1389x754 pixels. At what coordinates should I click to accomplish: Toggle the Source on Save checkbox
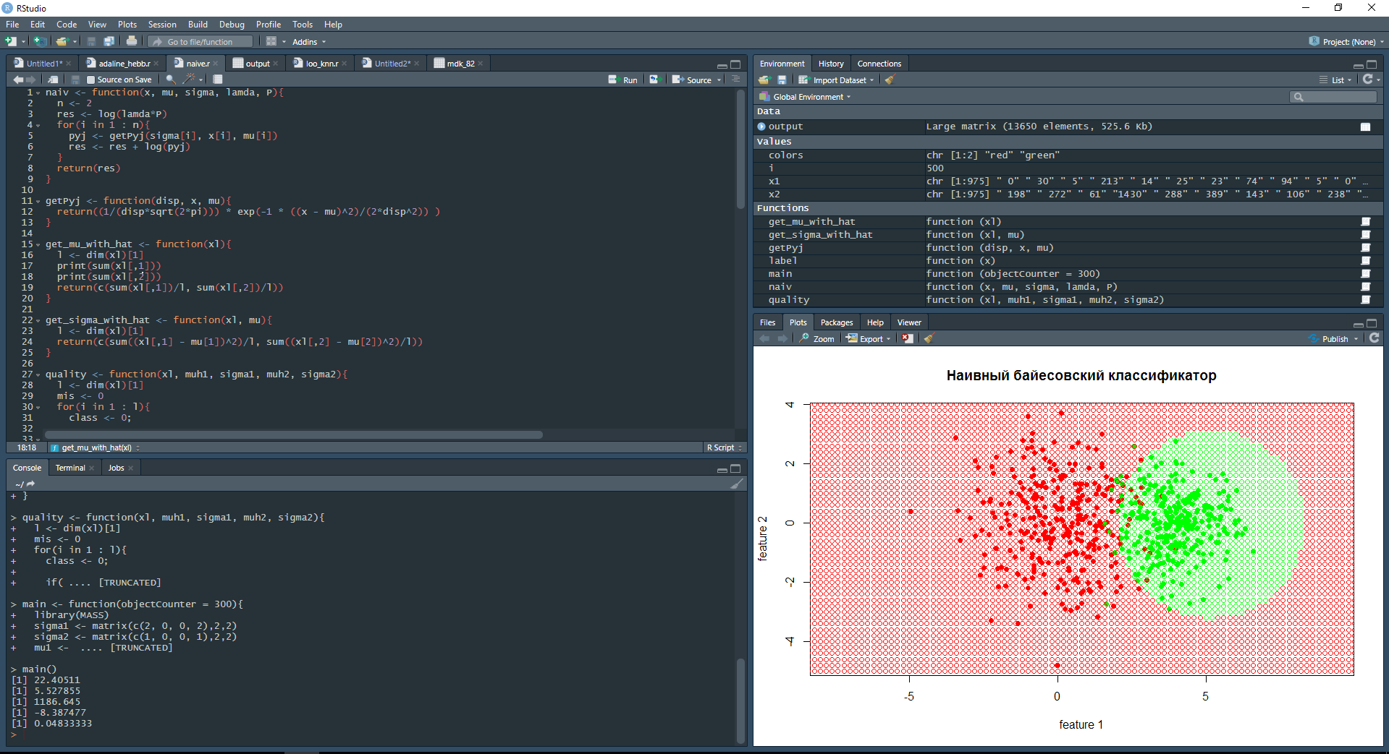click(x=90, y=80)
